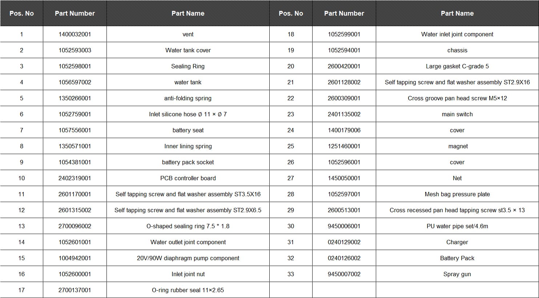Click 'Mesh bag pressure plate' cell

tap(457, 194)
